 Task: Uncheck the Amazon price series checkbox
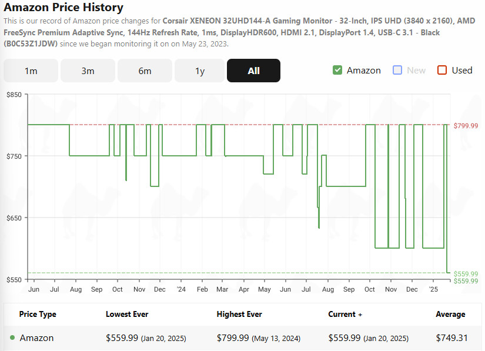[337, 71]
